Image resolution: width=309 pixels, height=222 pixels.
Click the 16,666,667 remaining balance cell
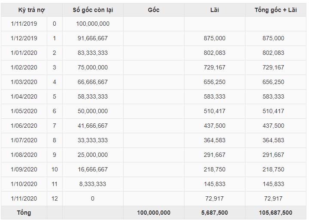pos(93,169)
